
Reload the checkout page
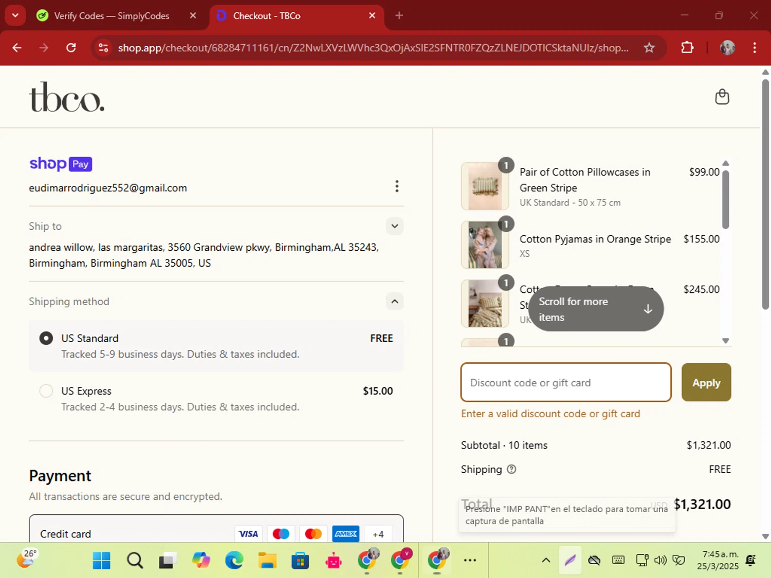71,48
